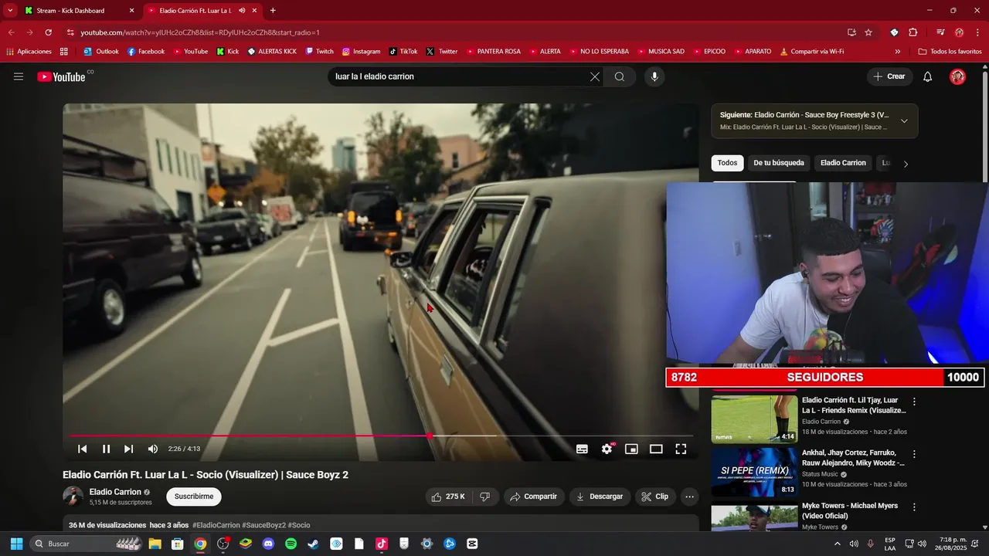989x556 pixels.
Task: Open the SI PEPE (REMIX) thumbnail
Action: [x=754, y=472]
